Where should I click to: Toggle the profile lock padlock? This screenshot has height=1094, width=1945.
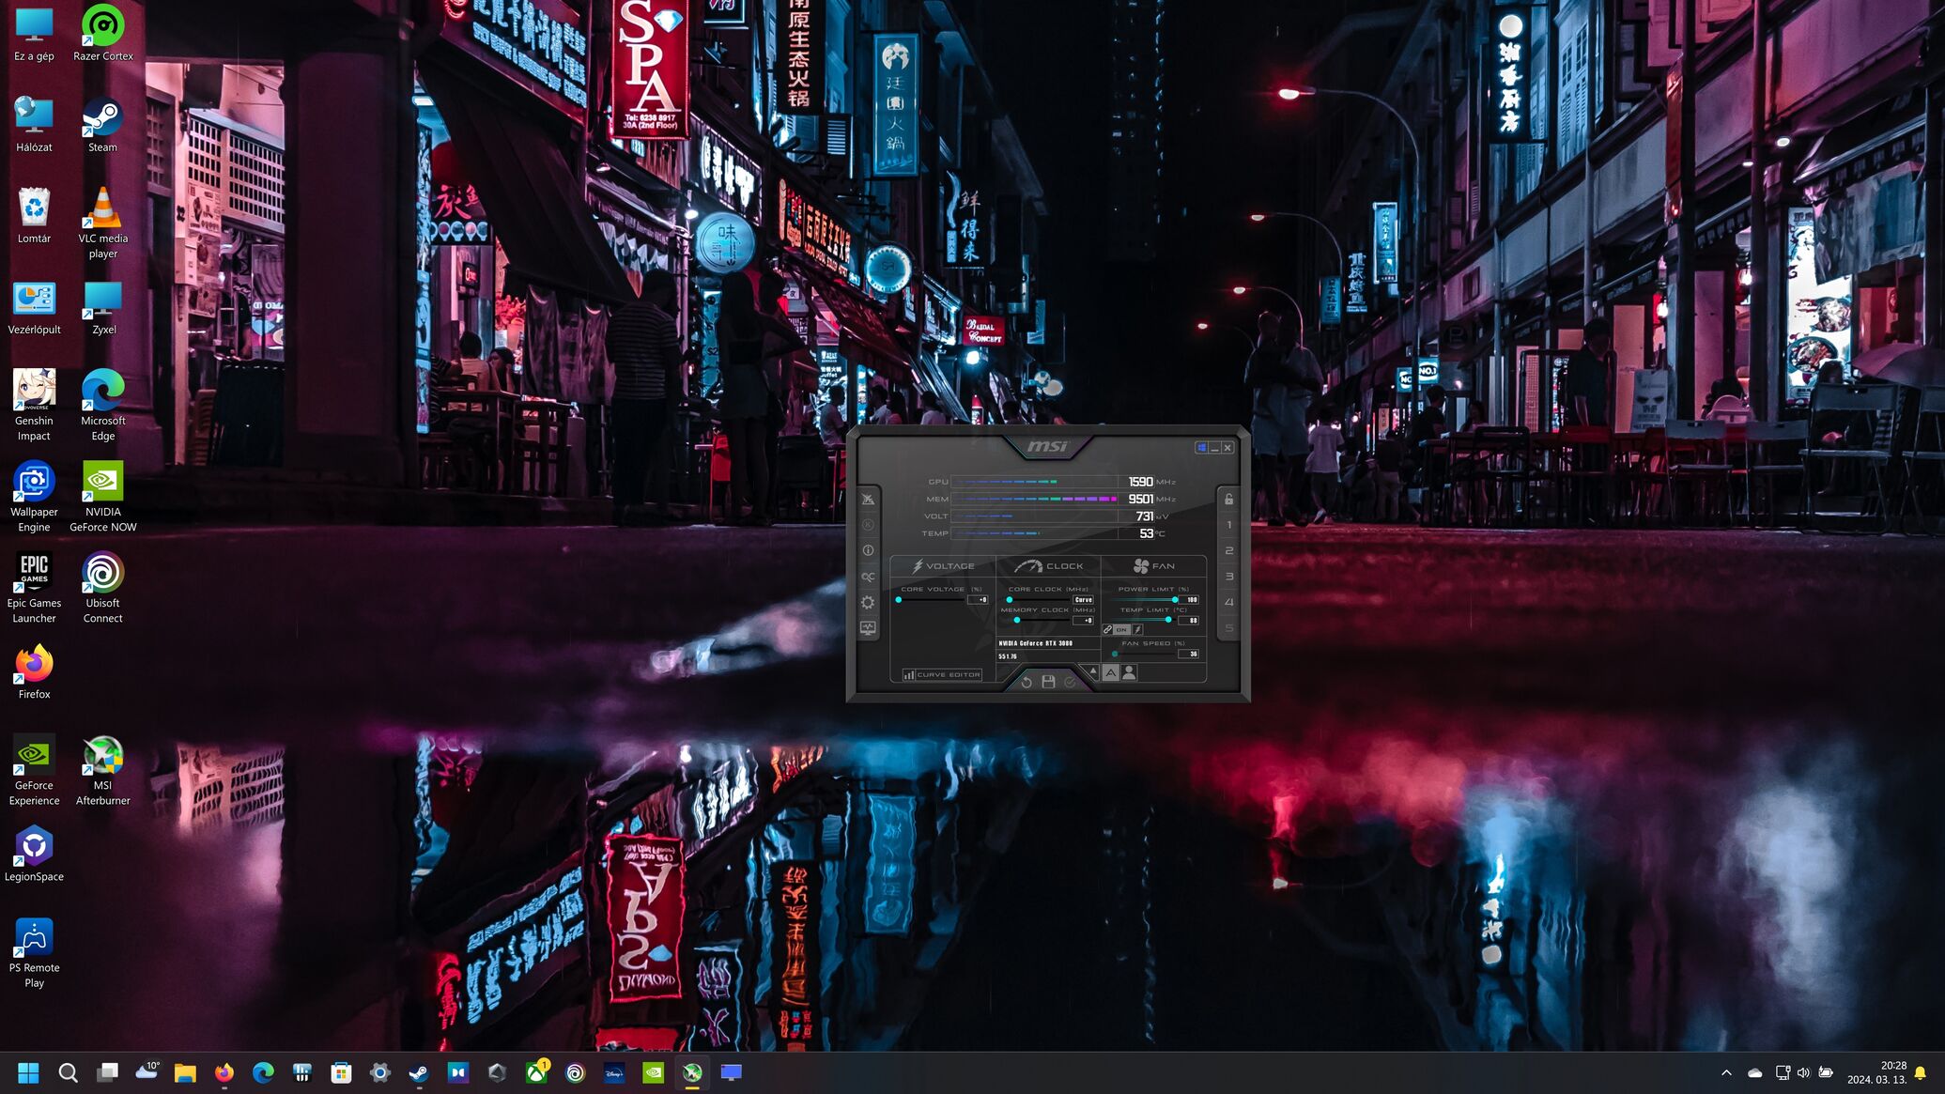tap(1228, 500)
